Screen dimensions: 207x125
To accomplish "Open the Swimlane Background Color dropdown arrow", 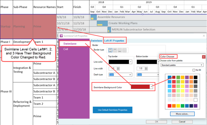I will (x=151, y=87).
